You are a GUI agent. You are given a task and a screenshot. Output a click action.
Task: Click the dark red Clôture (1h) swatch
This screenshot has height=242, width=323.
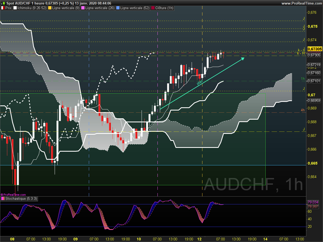coord(153,8)
